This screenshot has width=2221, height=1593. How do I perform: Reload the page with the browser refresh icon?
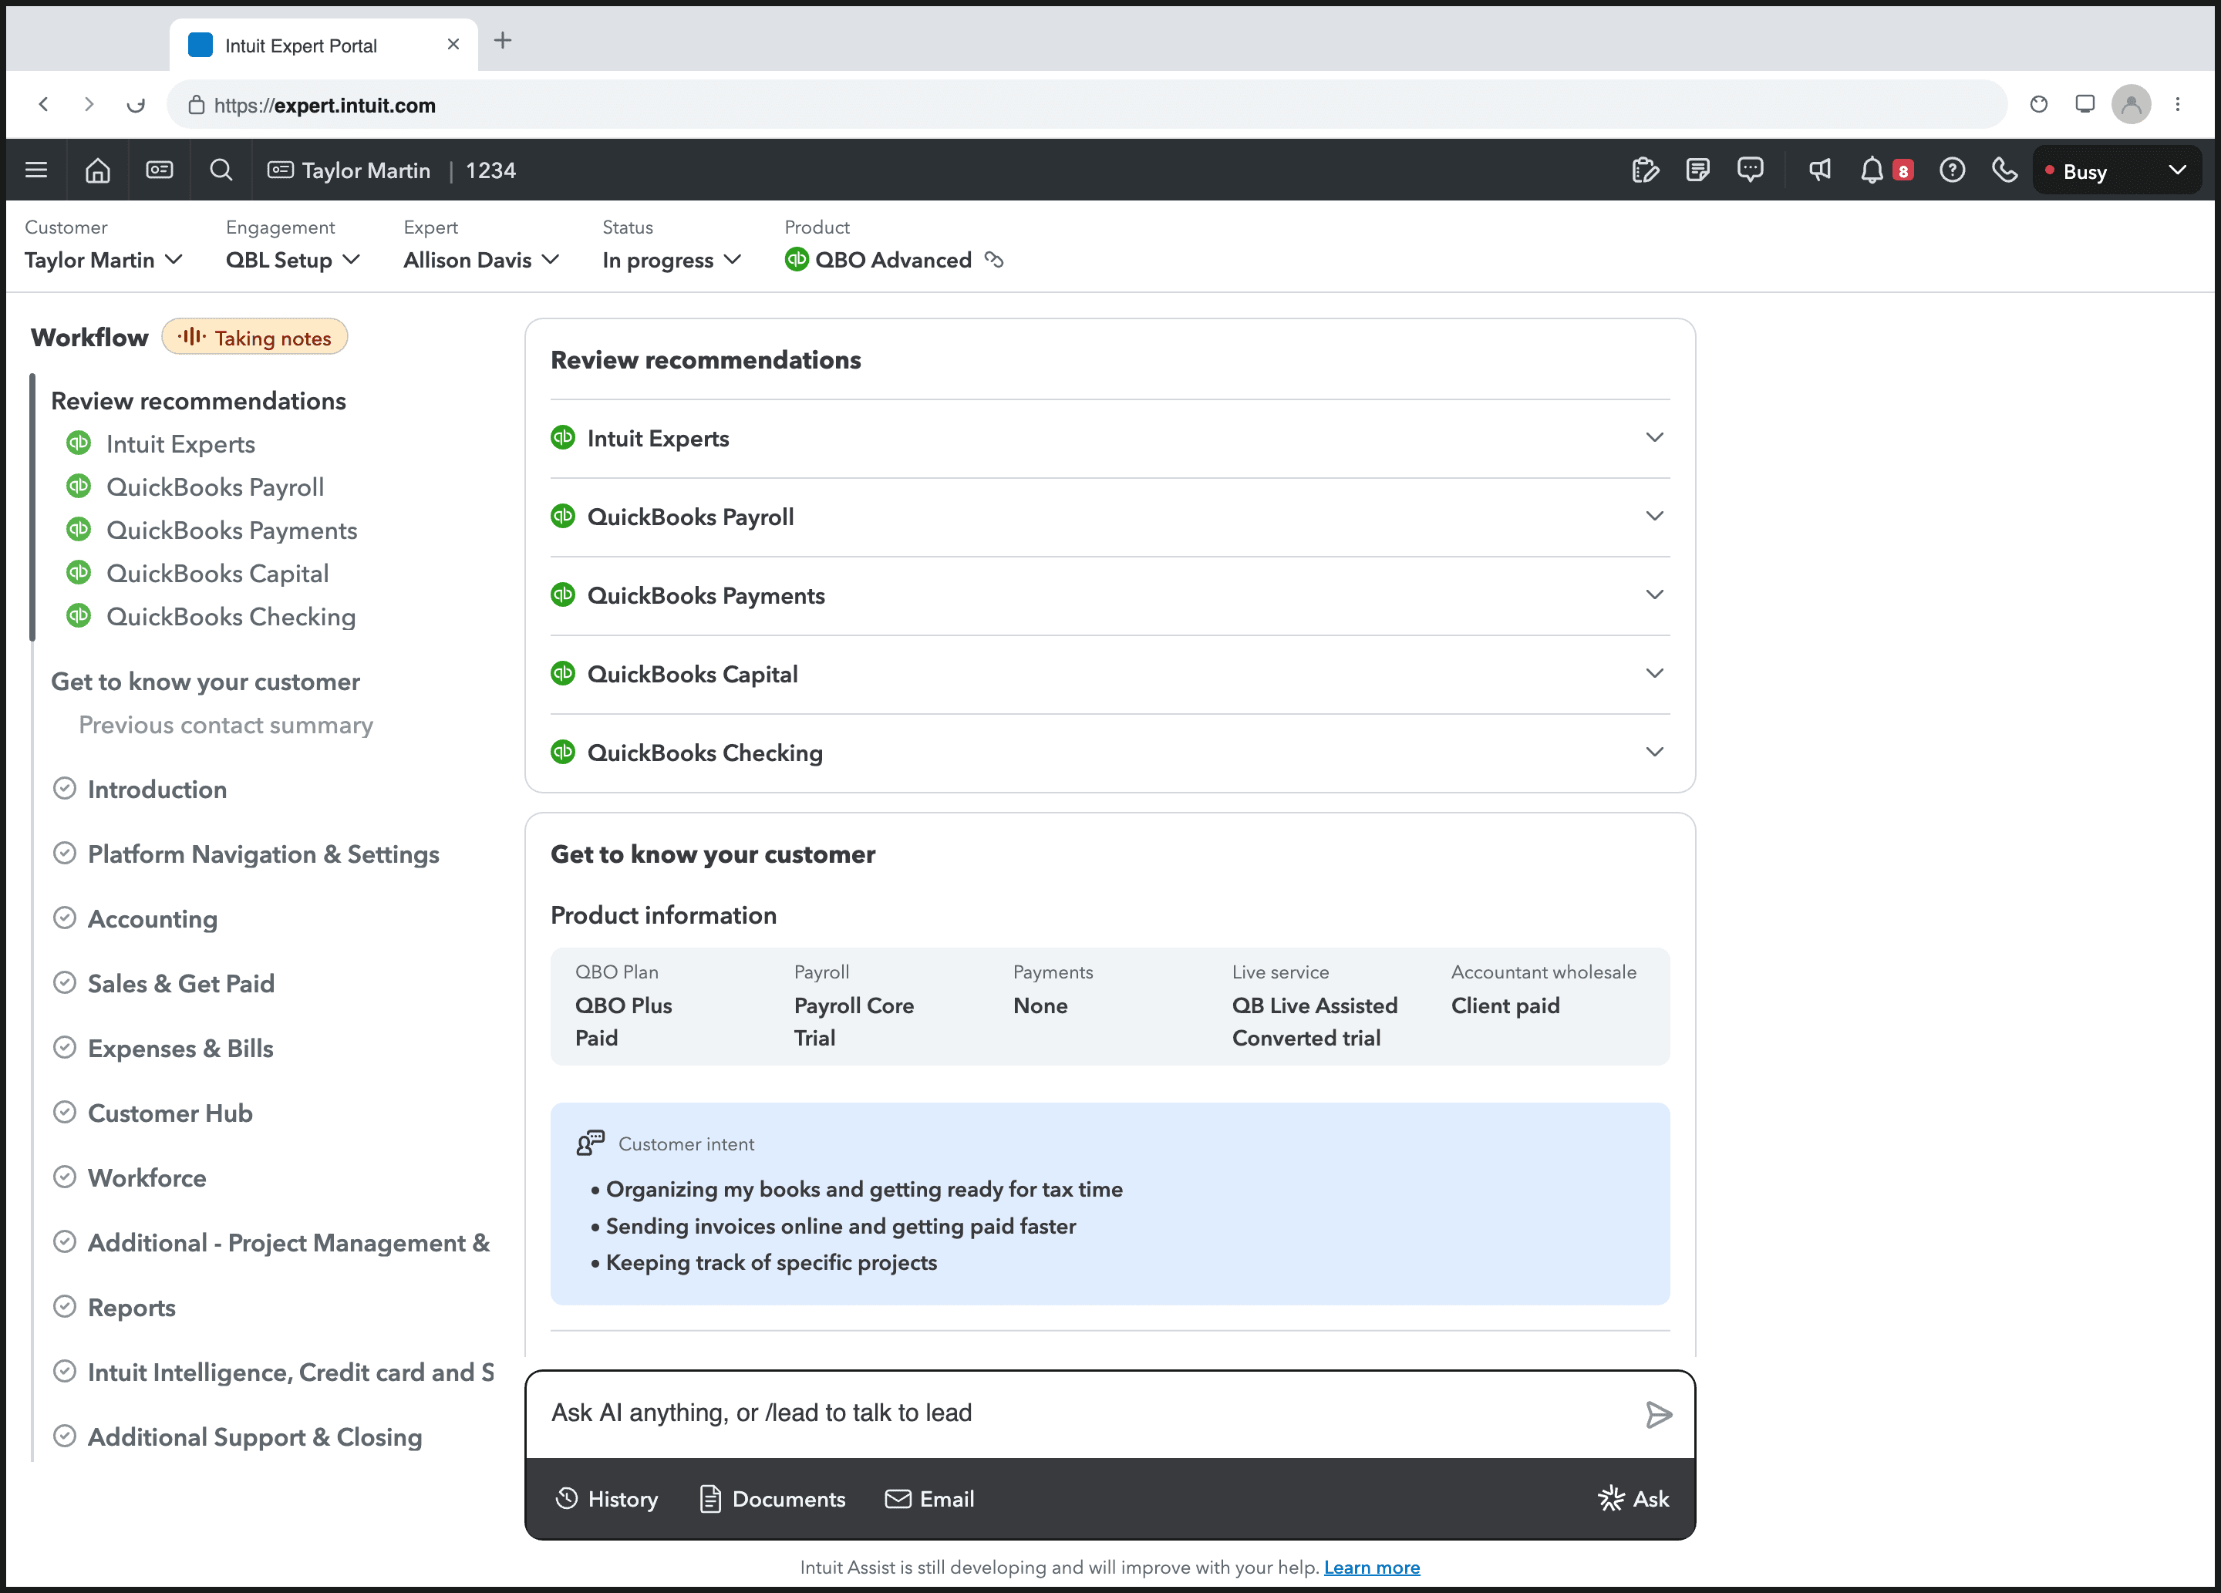click(136, 104)
